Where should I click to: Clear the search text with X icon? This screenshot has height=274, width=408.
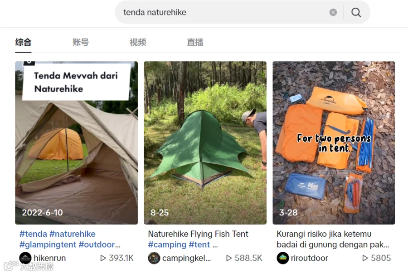point(333,12)
